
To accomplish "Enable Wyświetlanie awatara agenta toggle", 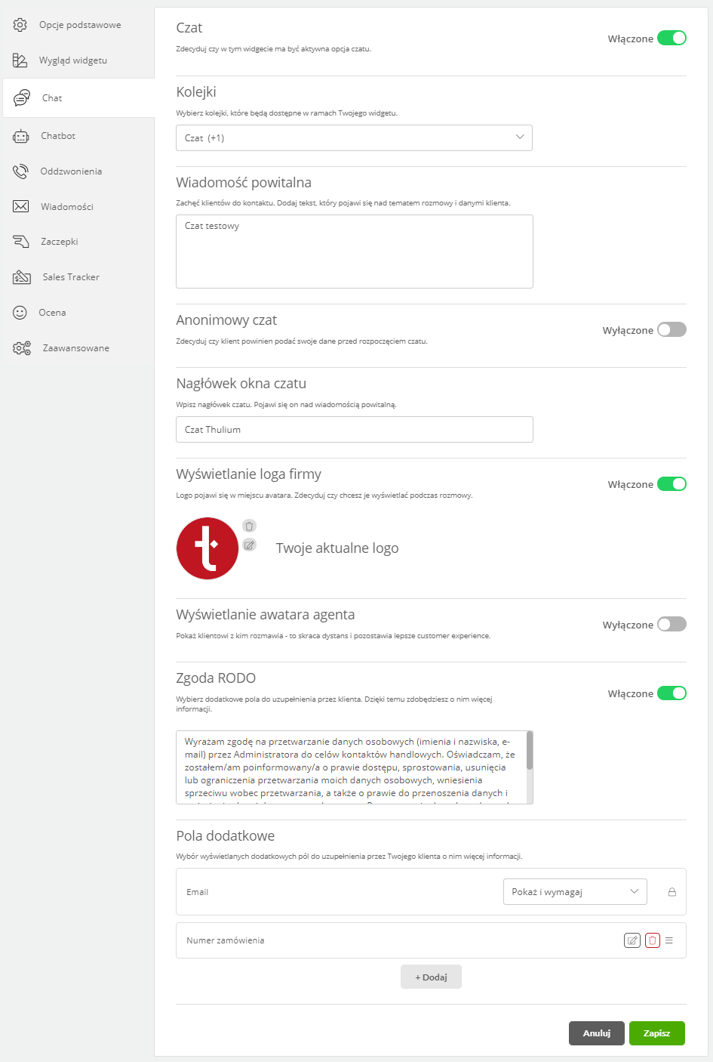I will (x=672, y=625).
